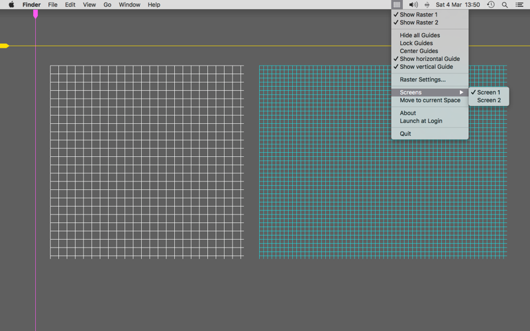The image size is (530, 331).
Task: Open the Apple menu
Action: pyautogui.click(x=11, y=5)
